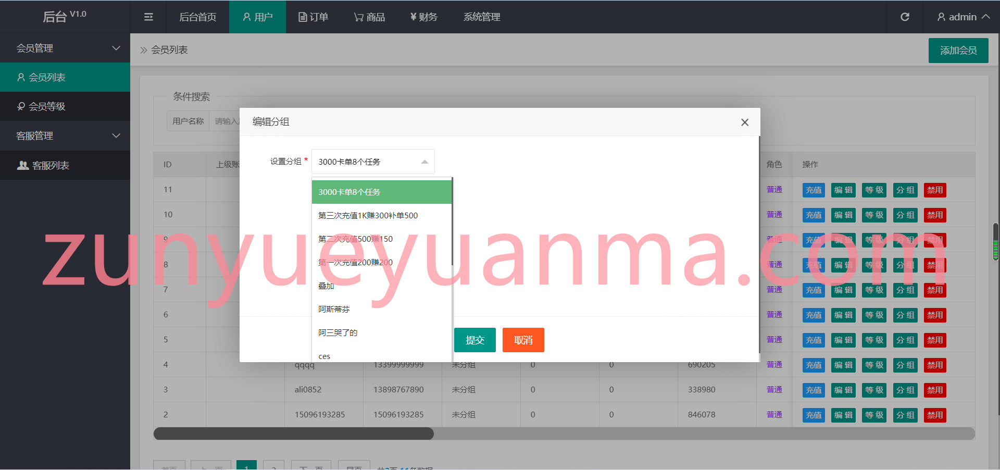Viewport: 1000px width, 470px height.
Task: Click the dropdown list scrollbar
Action: click(452, 221)
